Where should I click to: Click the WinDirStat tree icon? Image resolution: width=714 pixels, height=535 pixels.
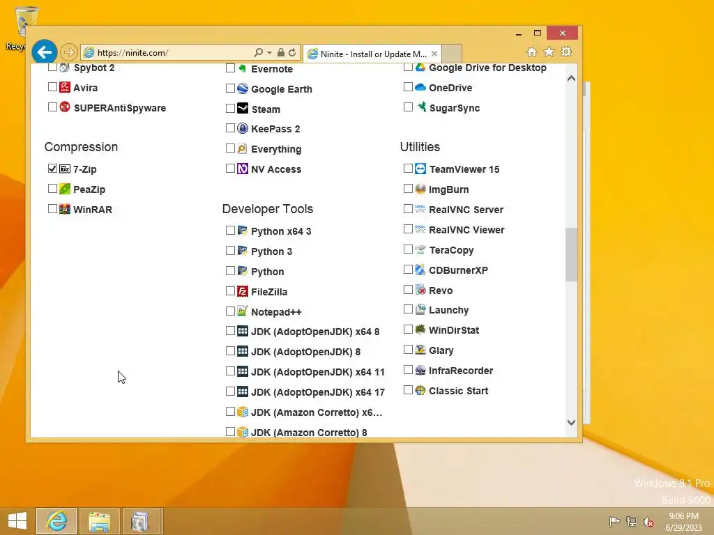[420, 329]
